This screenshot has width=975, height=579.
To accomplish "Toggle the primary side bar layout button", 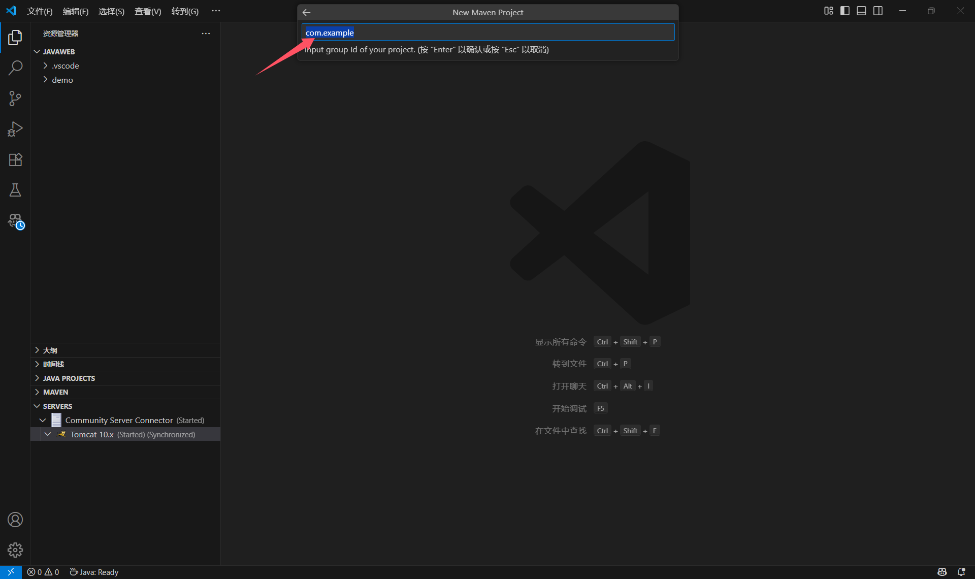I will pos(845,11).
